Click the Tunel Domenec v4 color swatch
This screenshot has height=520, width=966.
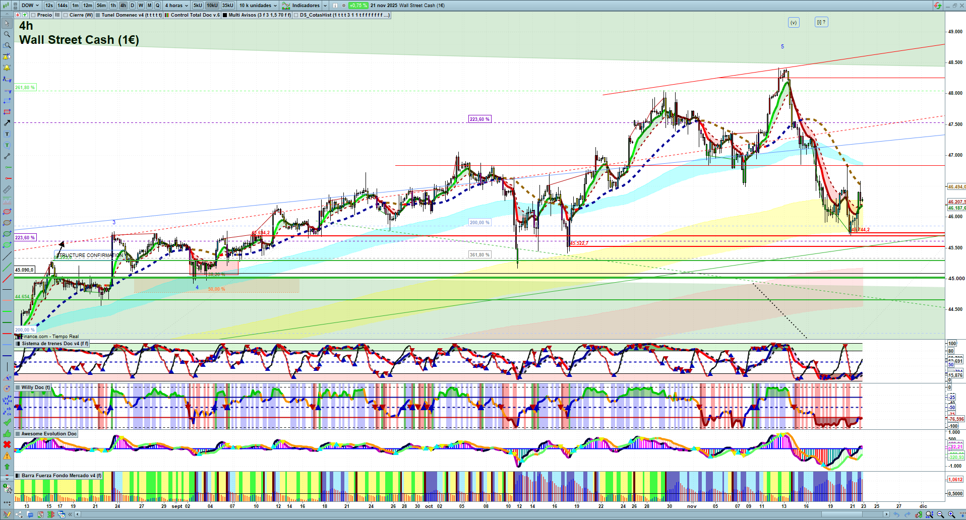click(x=98, y=15)
